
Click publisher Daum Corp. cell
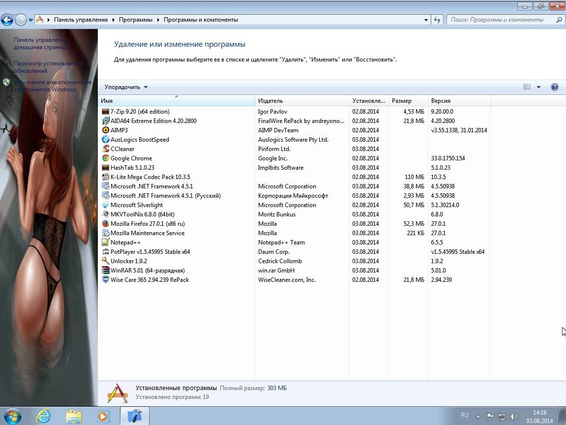click(273, 252)
